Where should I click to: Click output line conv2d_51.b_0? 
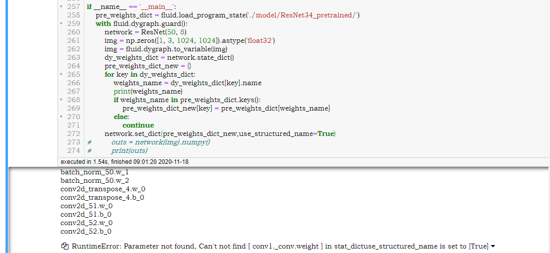(86, 214)
